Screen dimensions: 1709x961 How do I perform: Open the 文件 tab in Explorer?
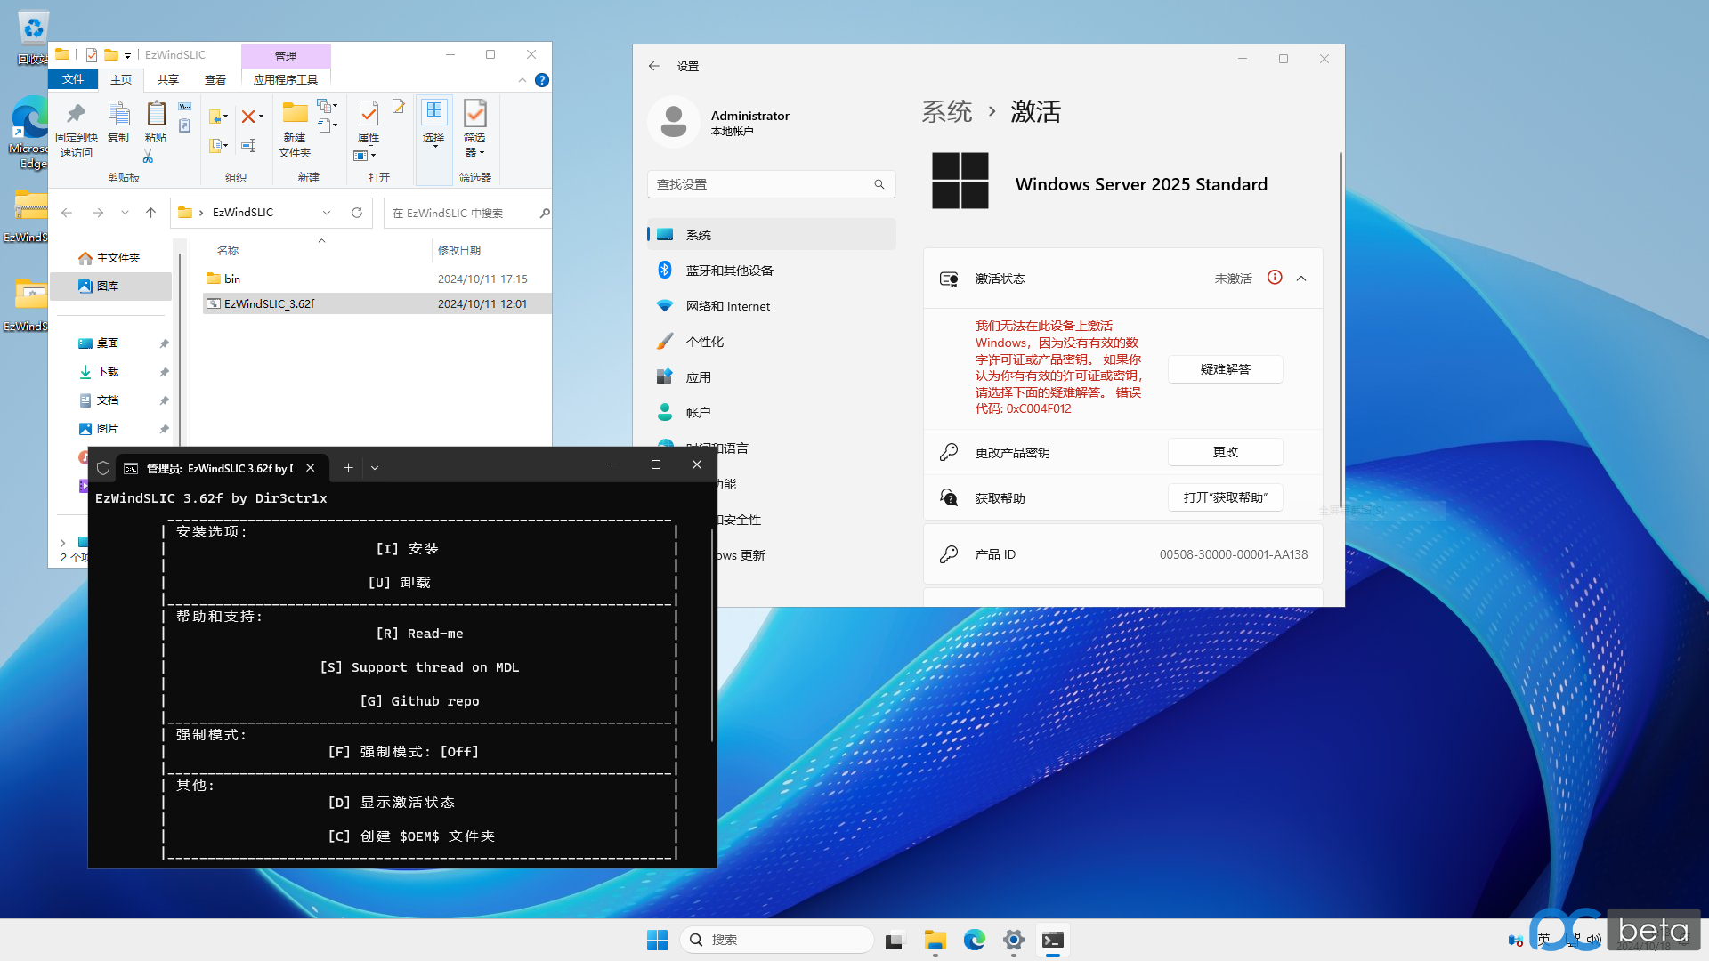coord(73,79)
